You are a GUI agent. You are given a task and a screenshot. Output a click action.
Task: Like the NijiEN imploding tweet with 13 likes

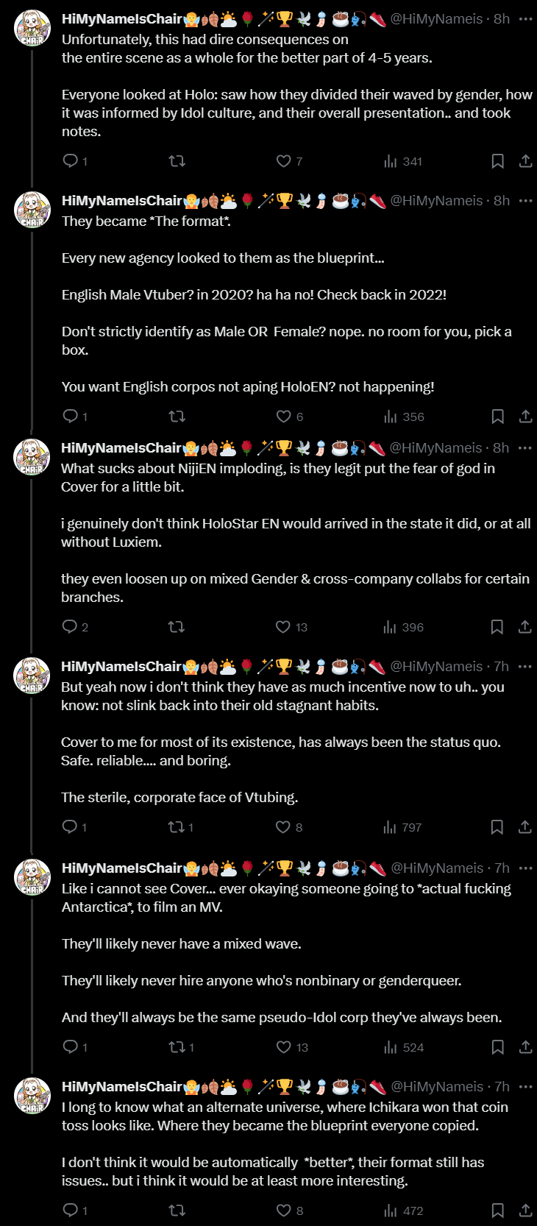[x=283, y=627]
